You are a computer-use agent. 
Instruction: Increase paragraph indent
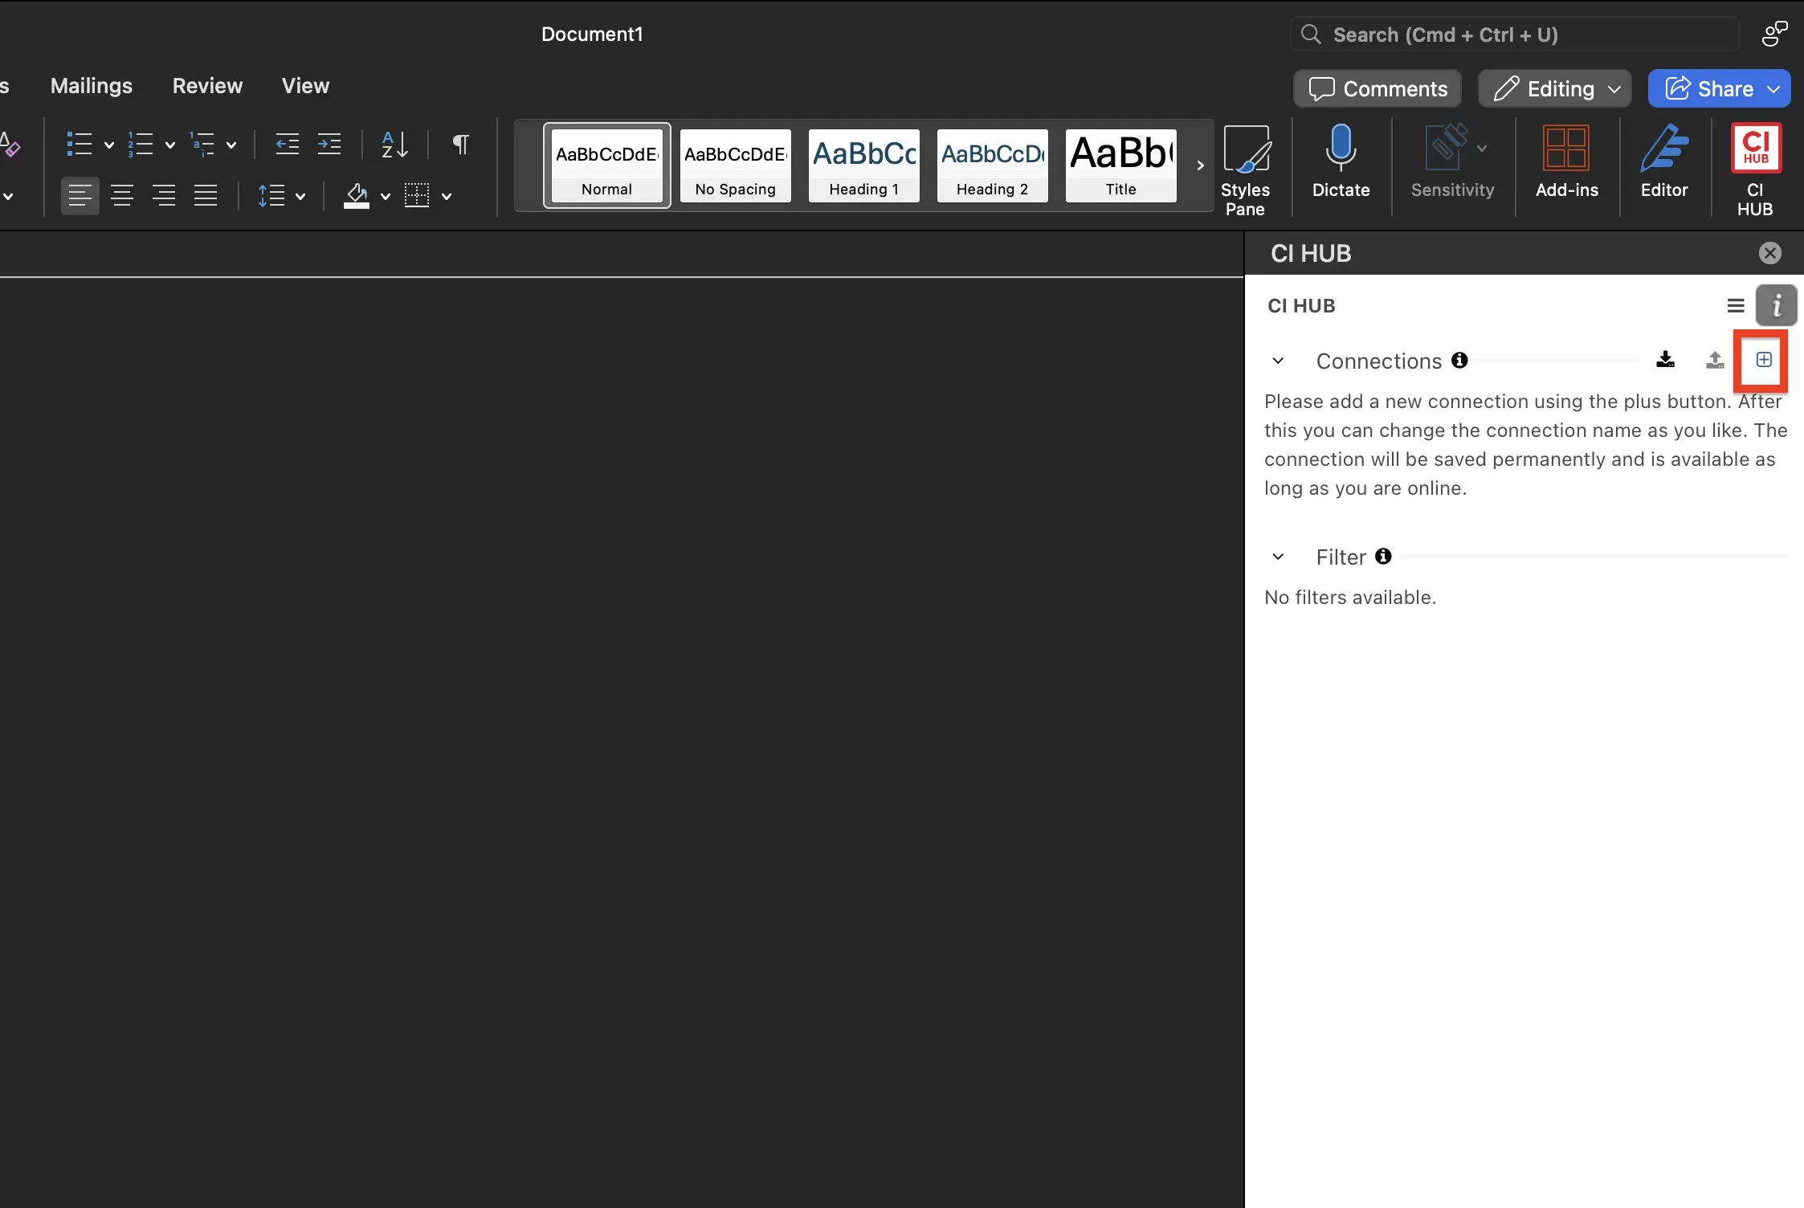point(329,145)
